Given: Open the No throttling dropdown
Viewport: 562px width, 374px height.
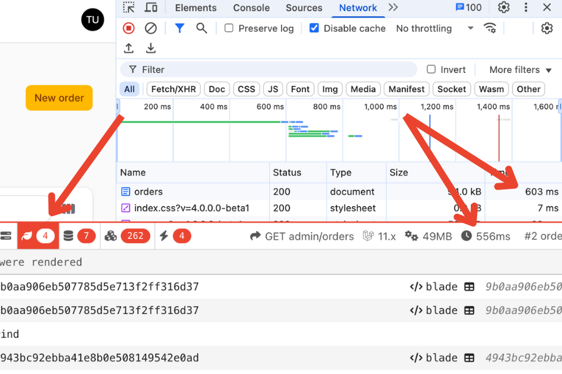Looking at the screenshot, I should [435, 28].
